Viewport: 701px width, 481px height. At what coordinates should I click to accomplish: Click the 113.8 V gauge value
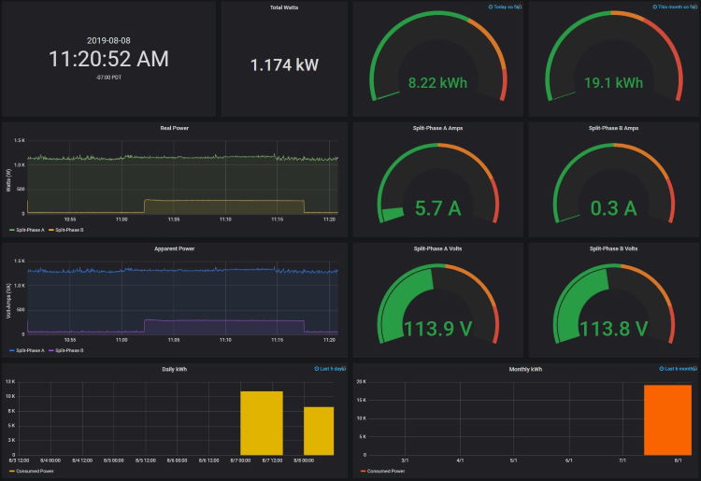pyautogui.click(x=613, y=329)
